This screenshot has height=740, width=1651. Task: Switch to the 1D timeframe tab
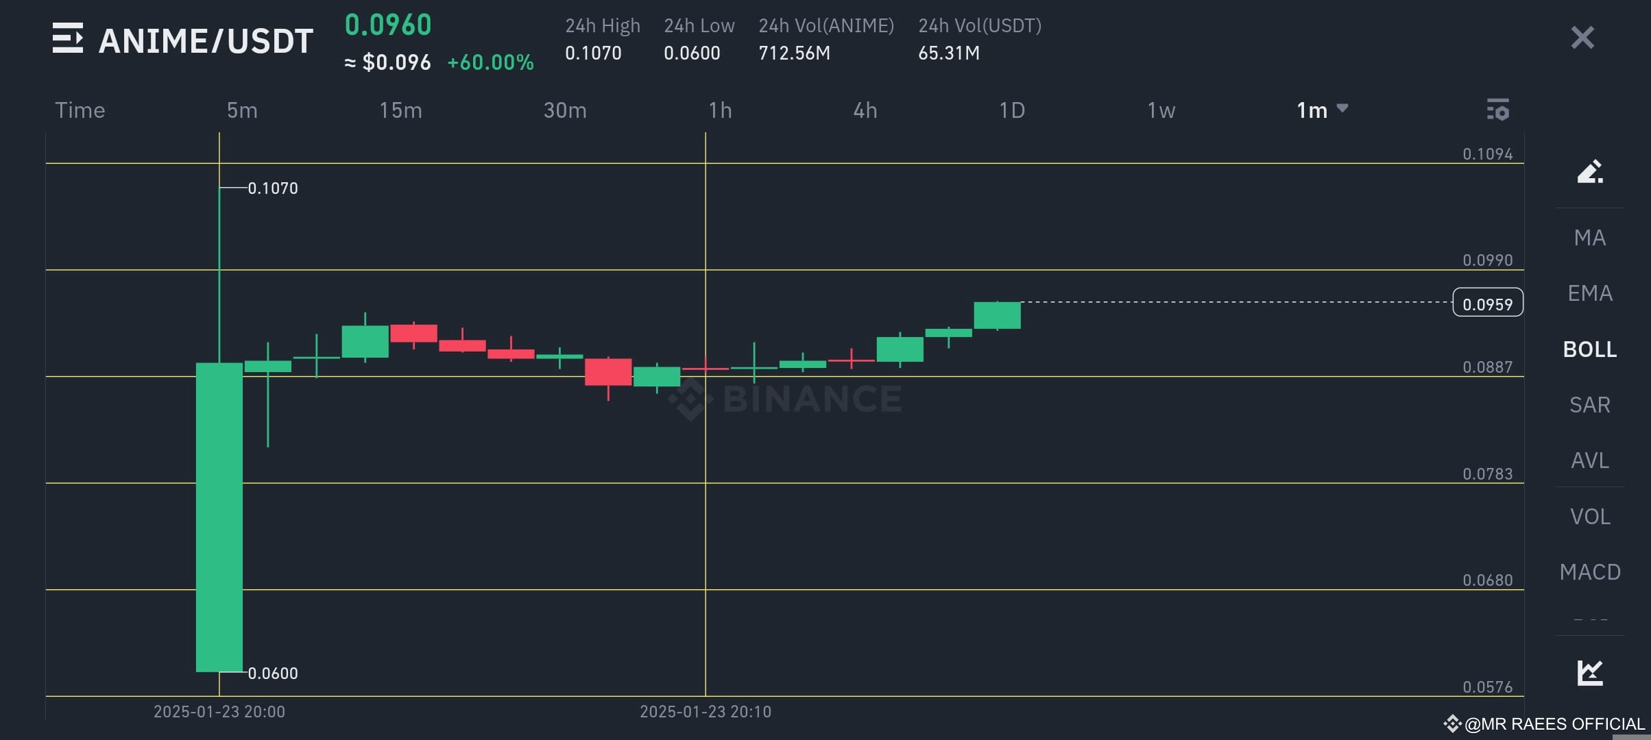pyautogui.click(x=1013, y=110)
